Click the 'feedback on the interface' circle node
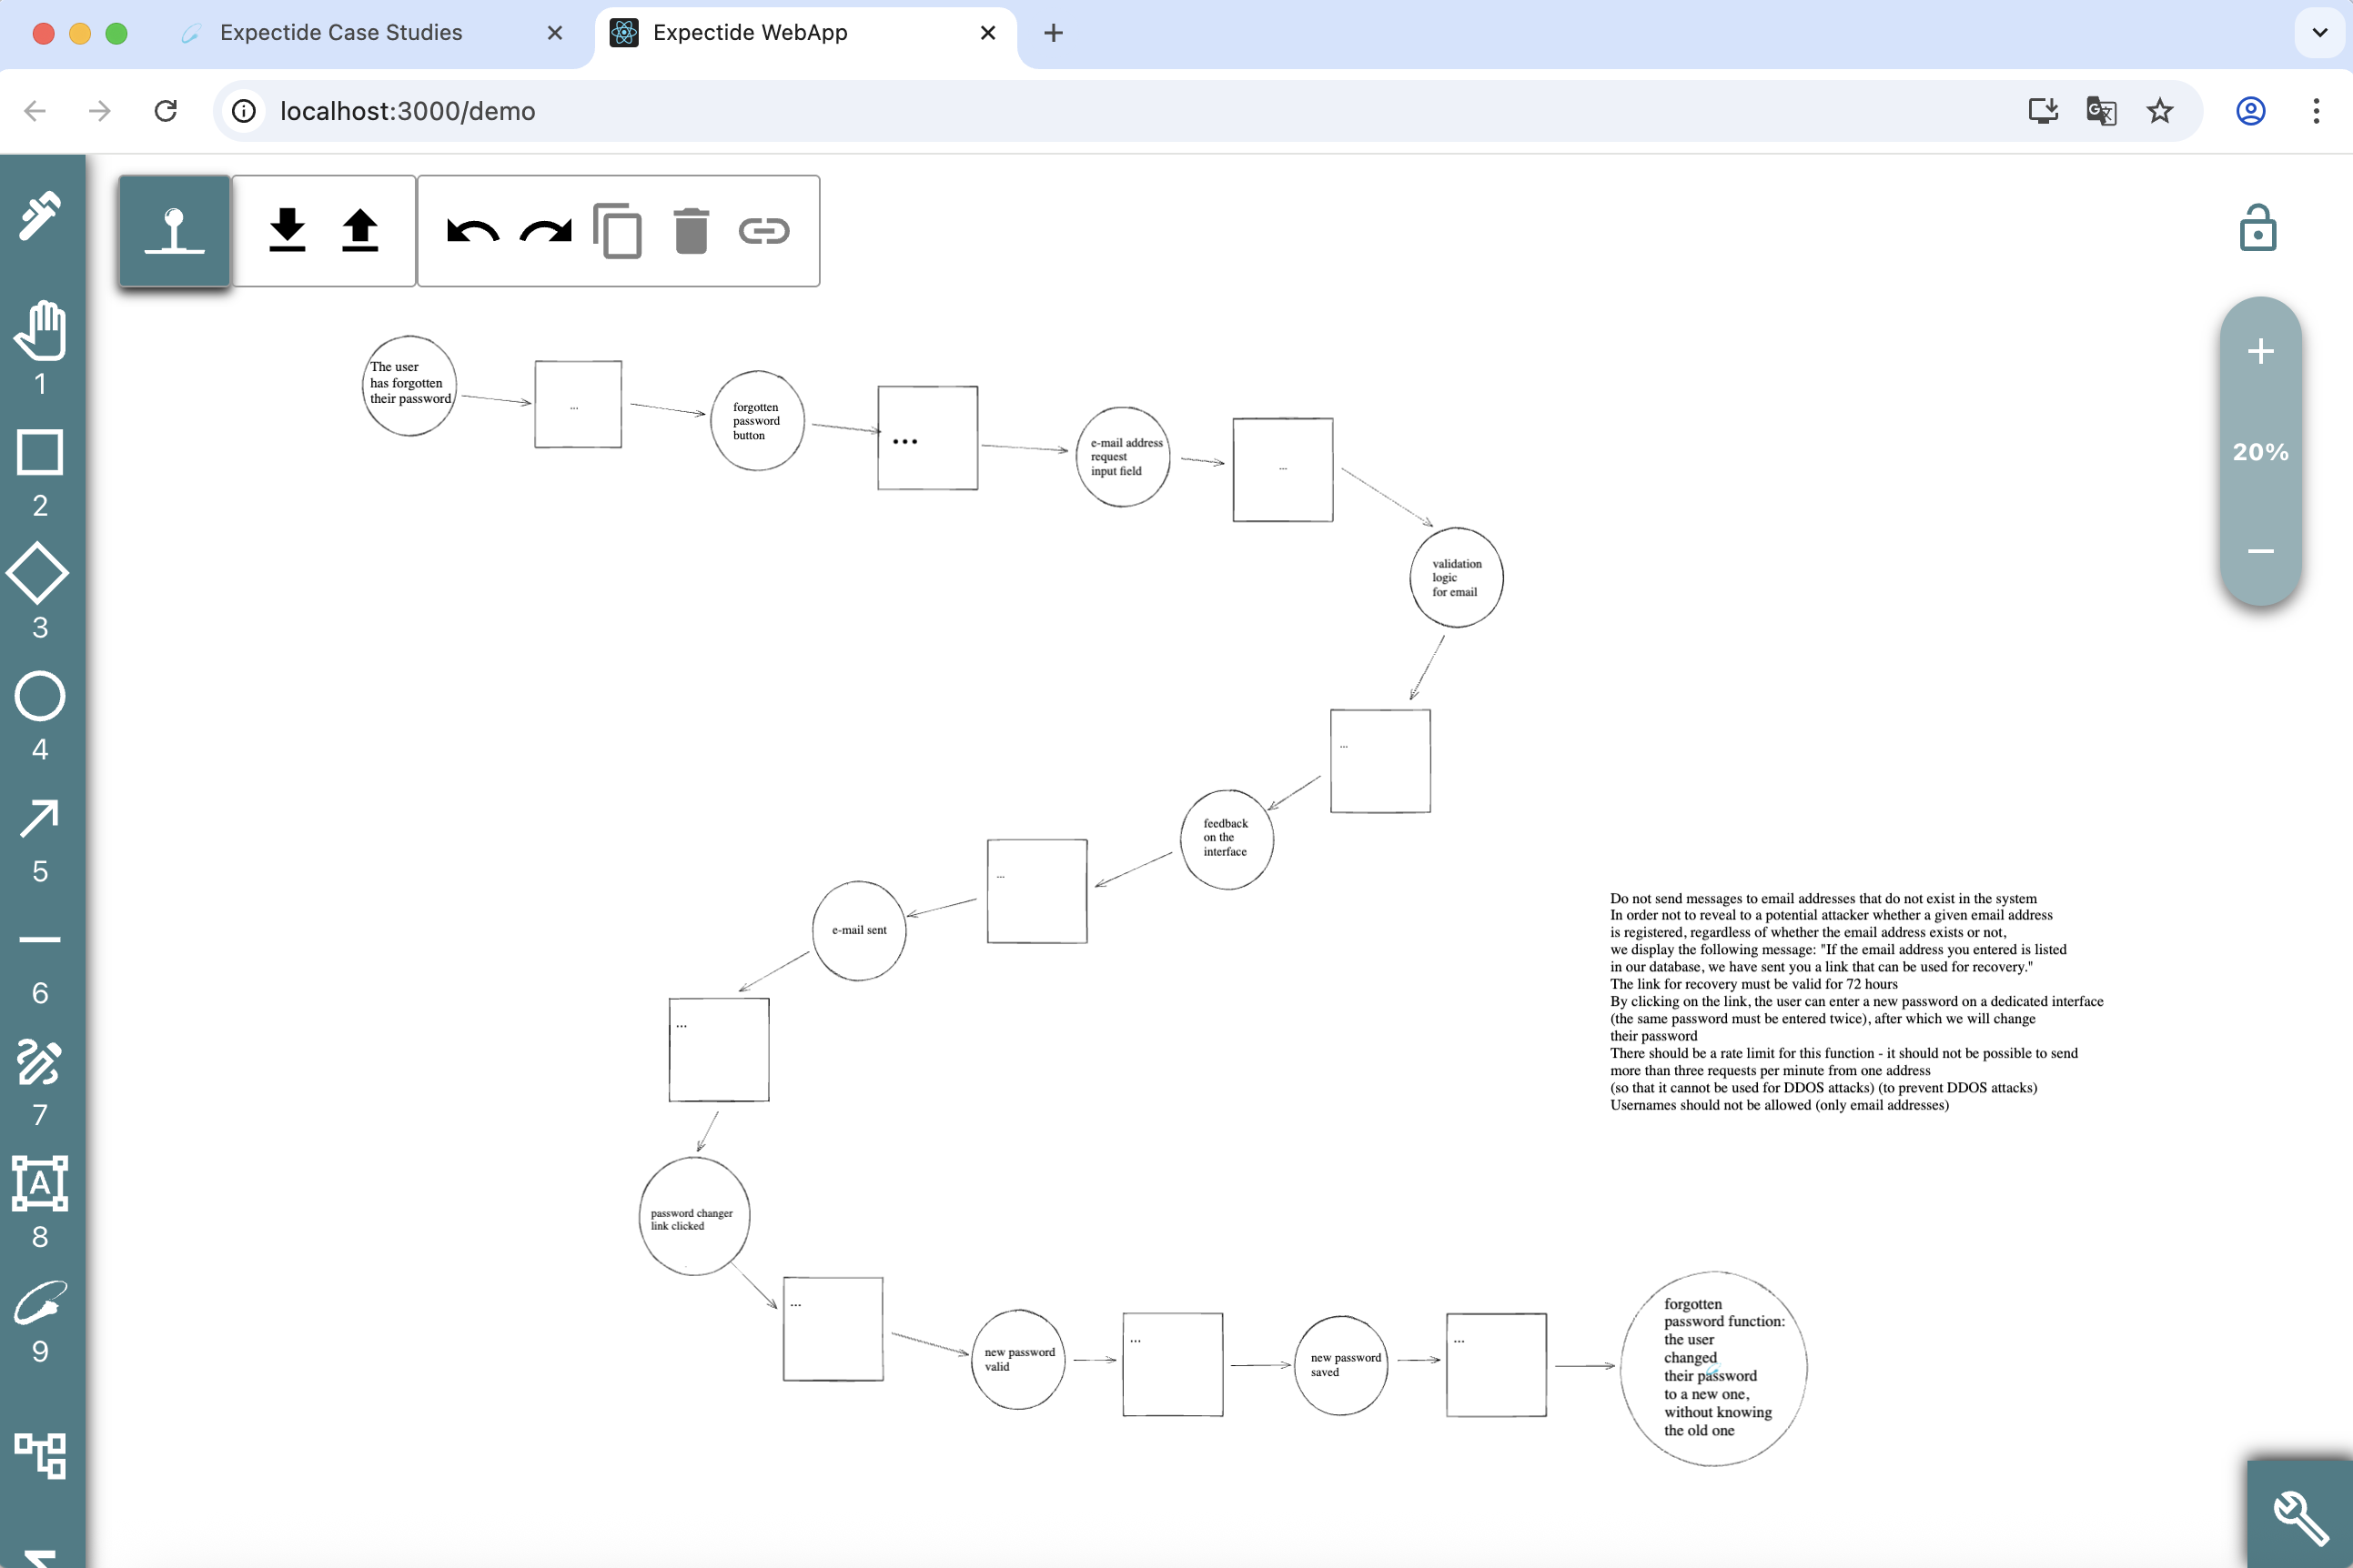Screen dimensions: 2353x1568 (x=1227, y=838)
